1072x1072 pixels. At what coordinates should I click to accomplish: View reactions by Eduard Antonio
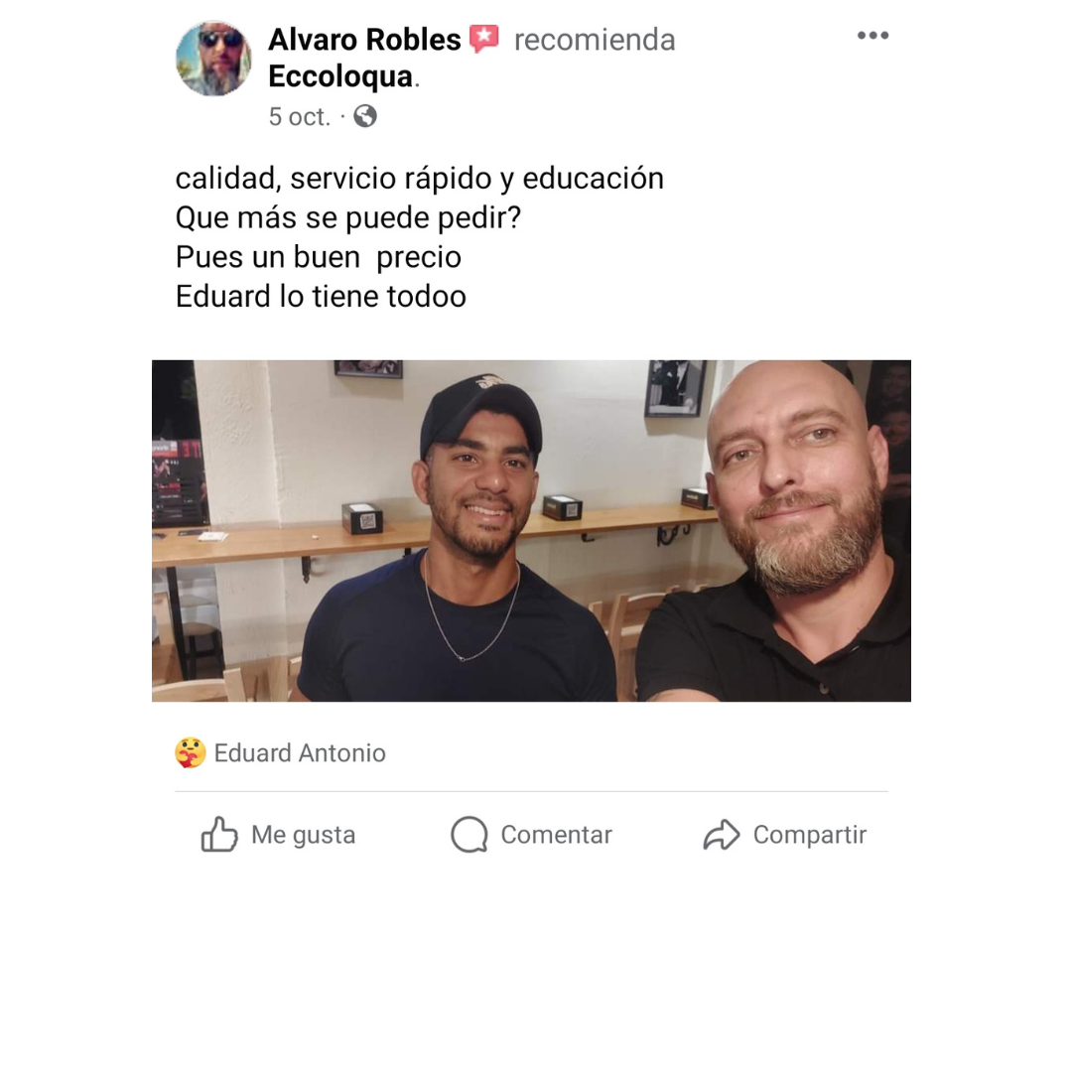(300, 753)
